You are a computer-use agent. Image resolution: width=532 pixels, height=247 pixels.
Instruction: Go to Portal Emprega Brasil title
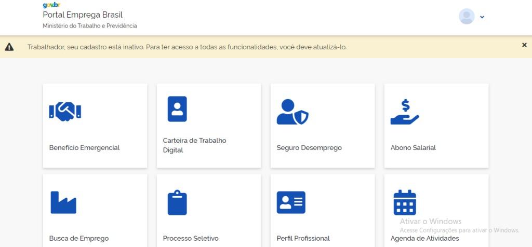coord(83,15)
